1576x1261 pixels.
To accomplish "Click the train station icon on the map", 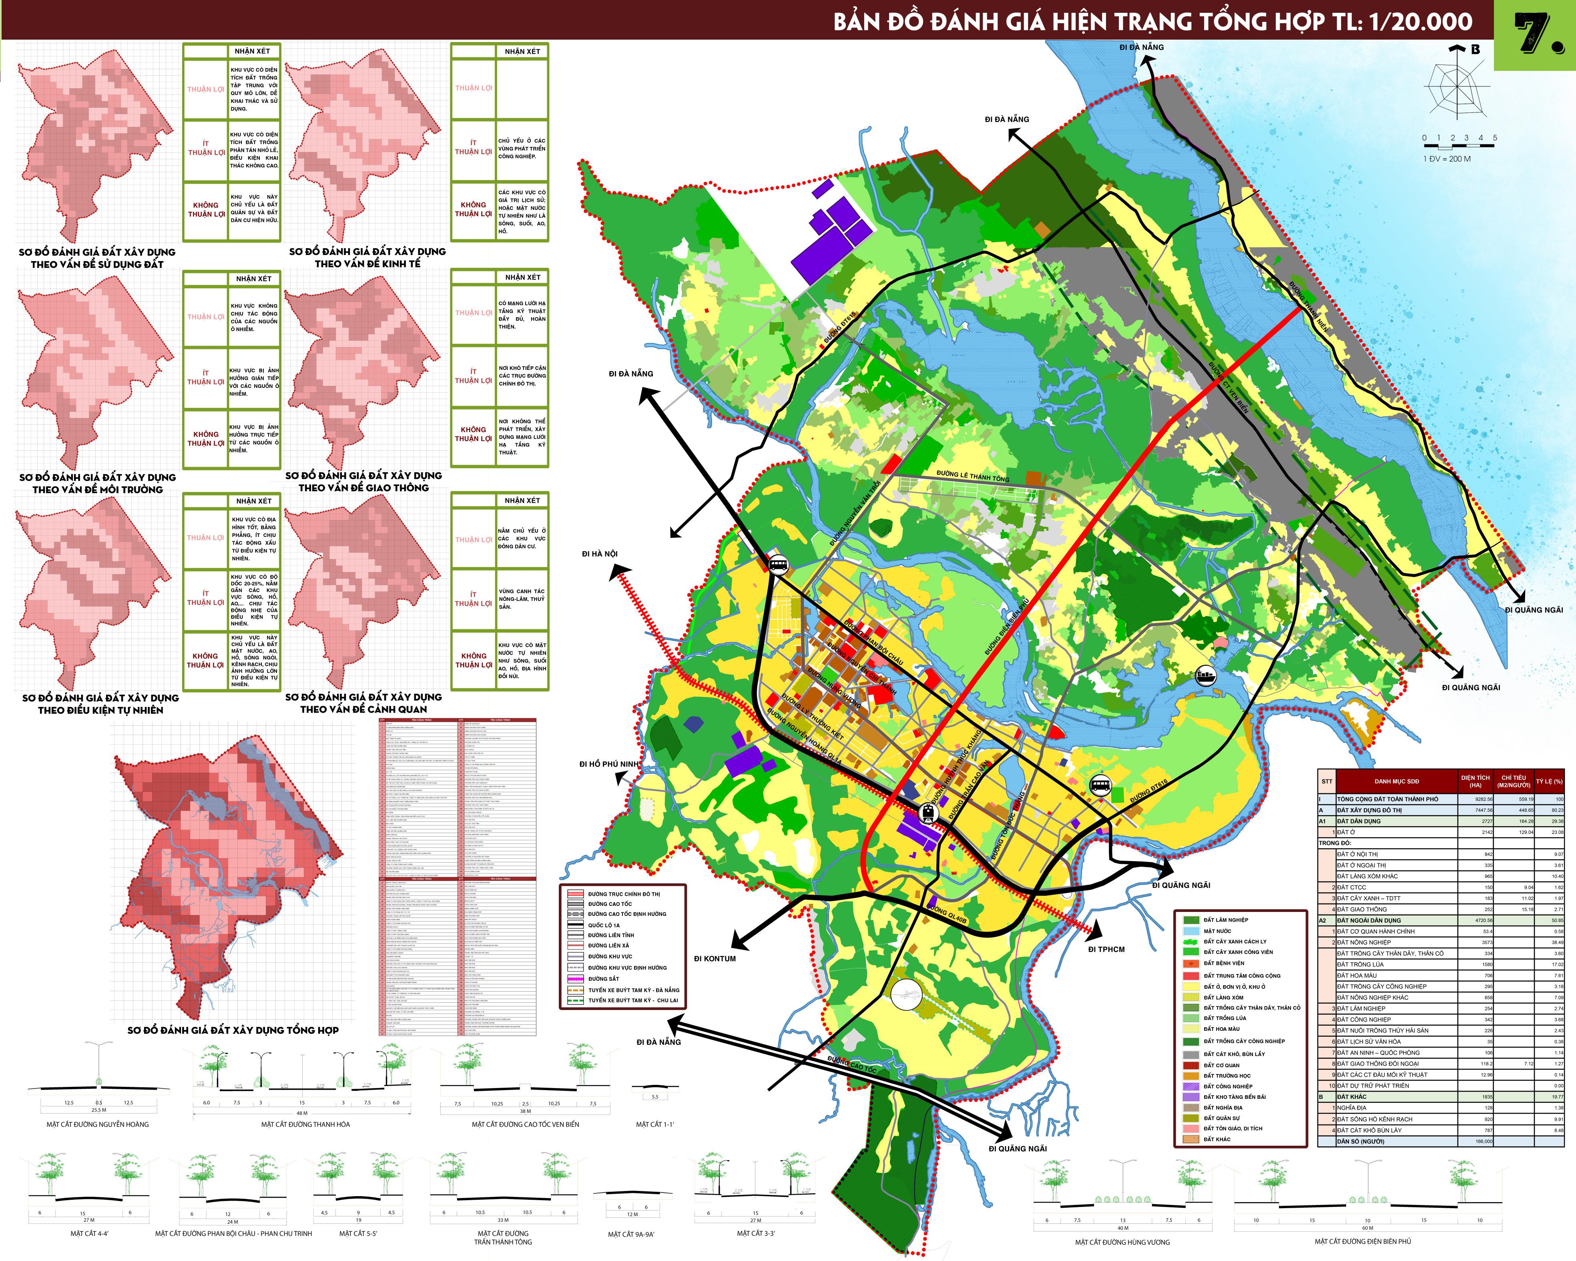I will click(928, 812).
